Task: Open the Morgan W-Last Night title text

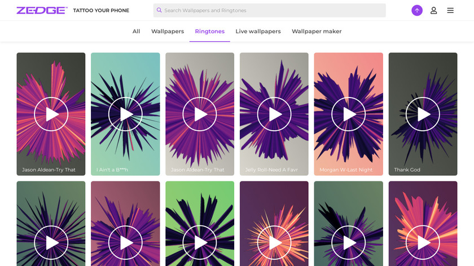Action: tap(346, 170)
